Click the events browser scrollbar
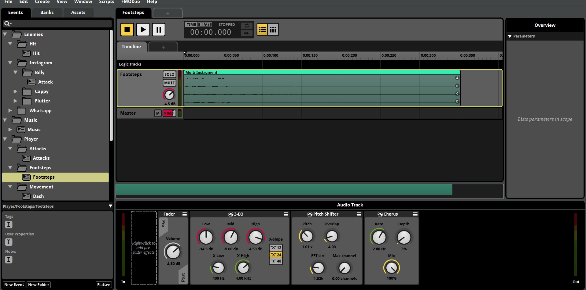Image resolution: width=586 pixels, height=290 pixels. (111, 85)
